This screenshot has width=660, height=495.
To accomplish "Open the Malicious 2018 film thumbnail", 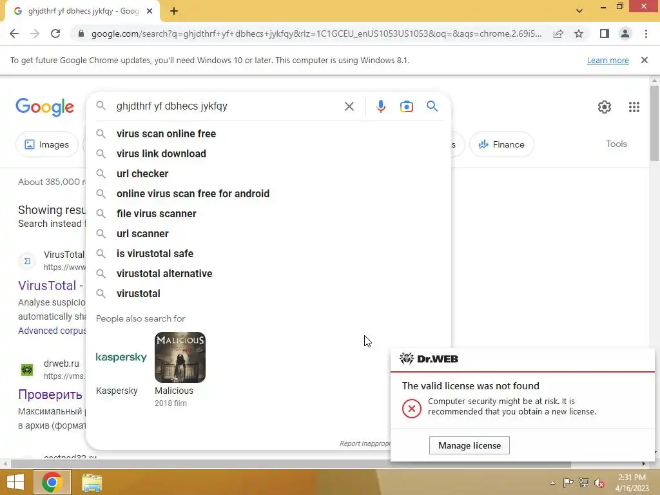I will point(180,357).
